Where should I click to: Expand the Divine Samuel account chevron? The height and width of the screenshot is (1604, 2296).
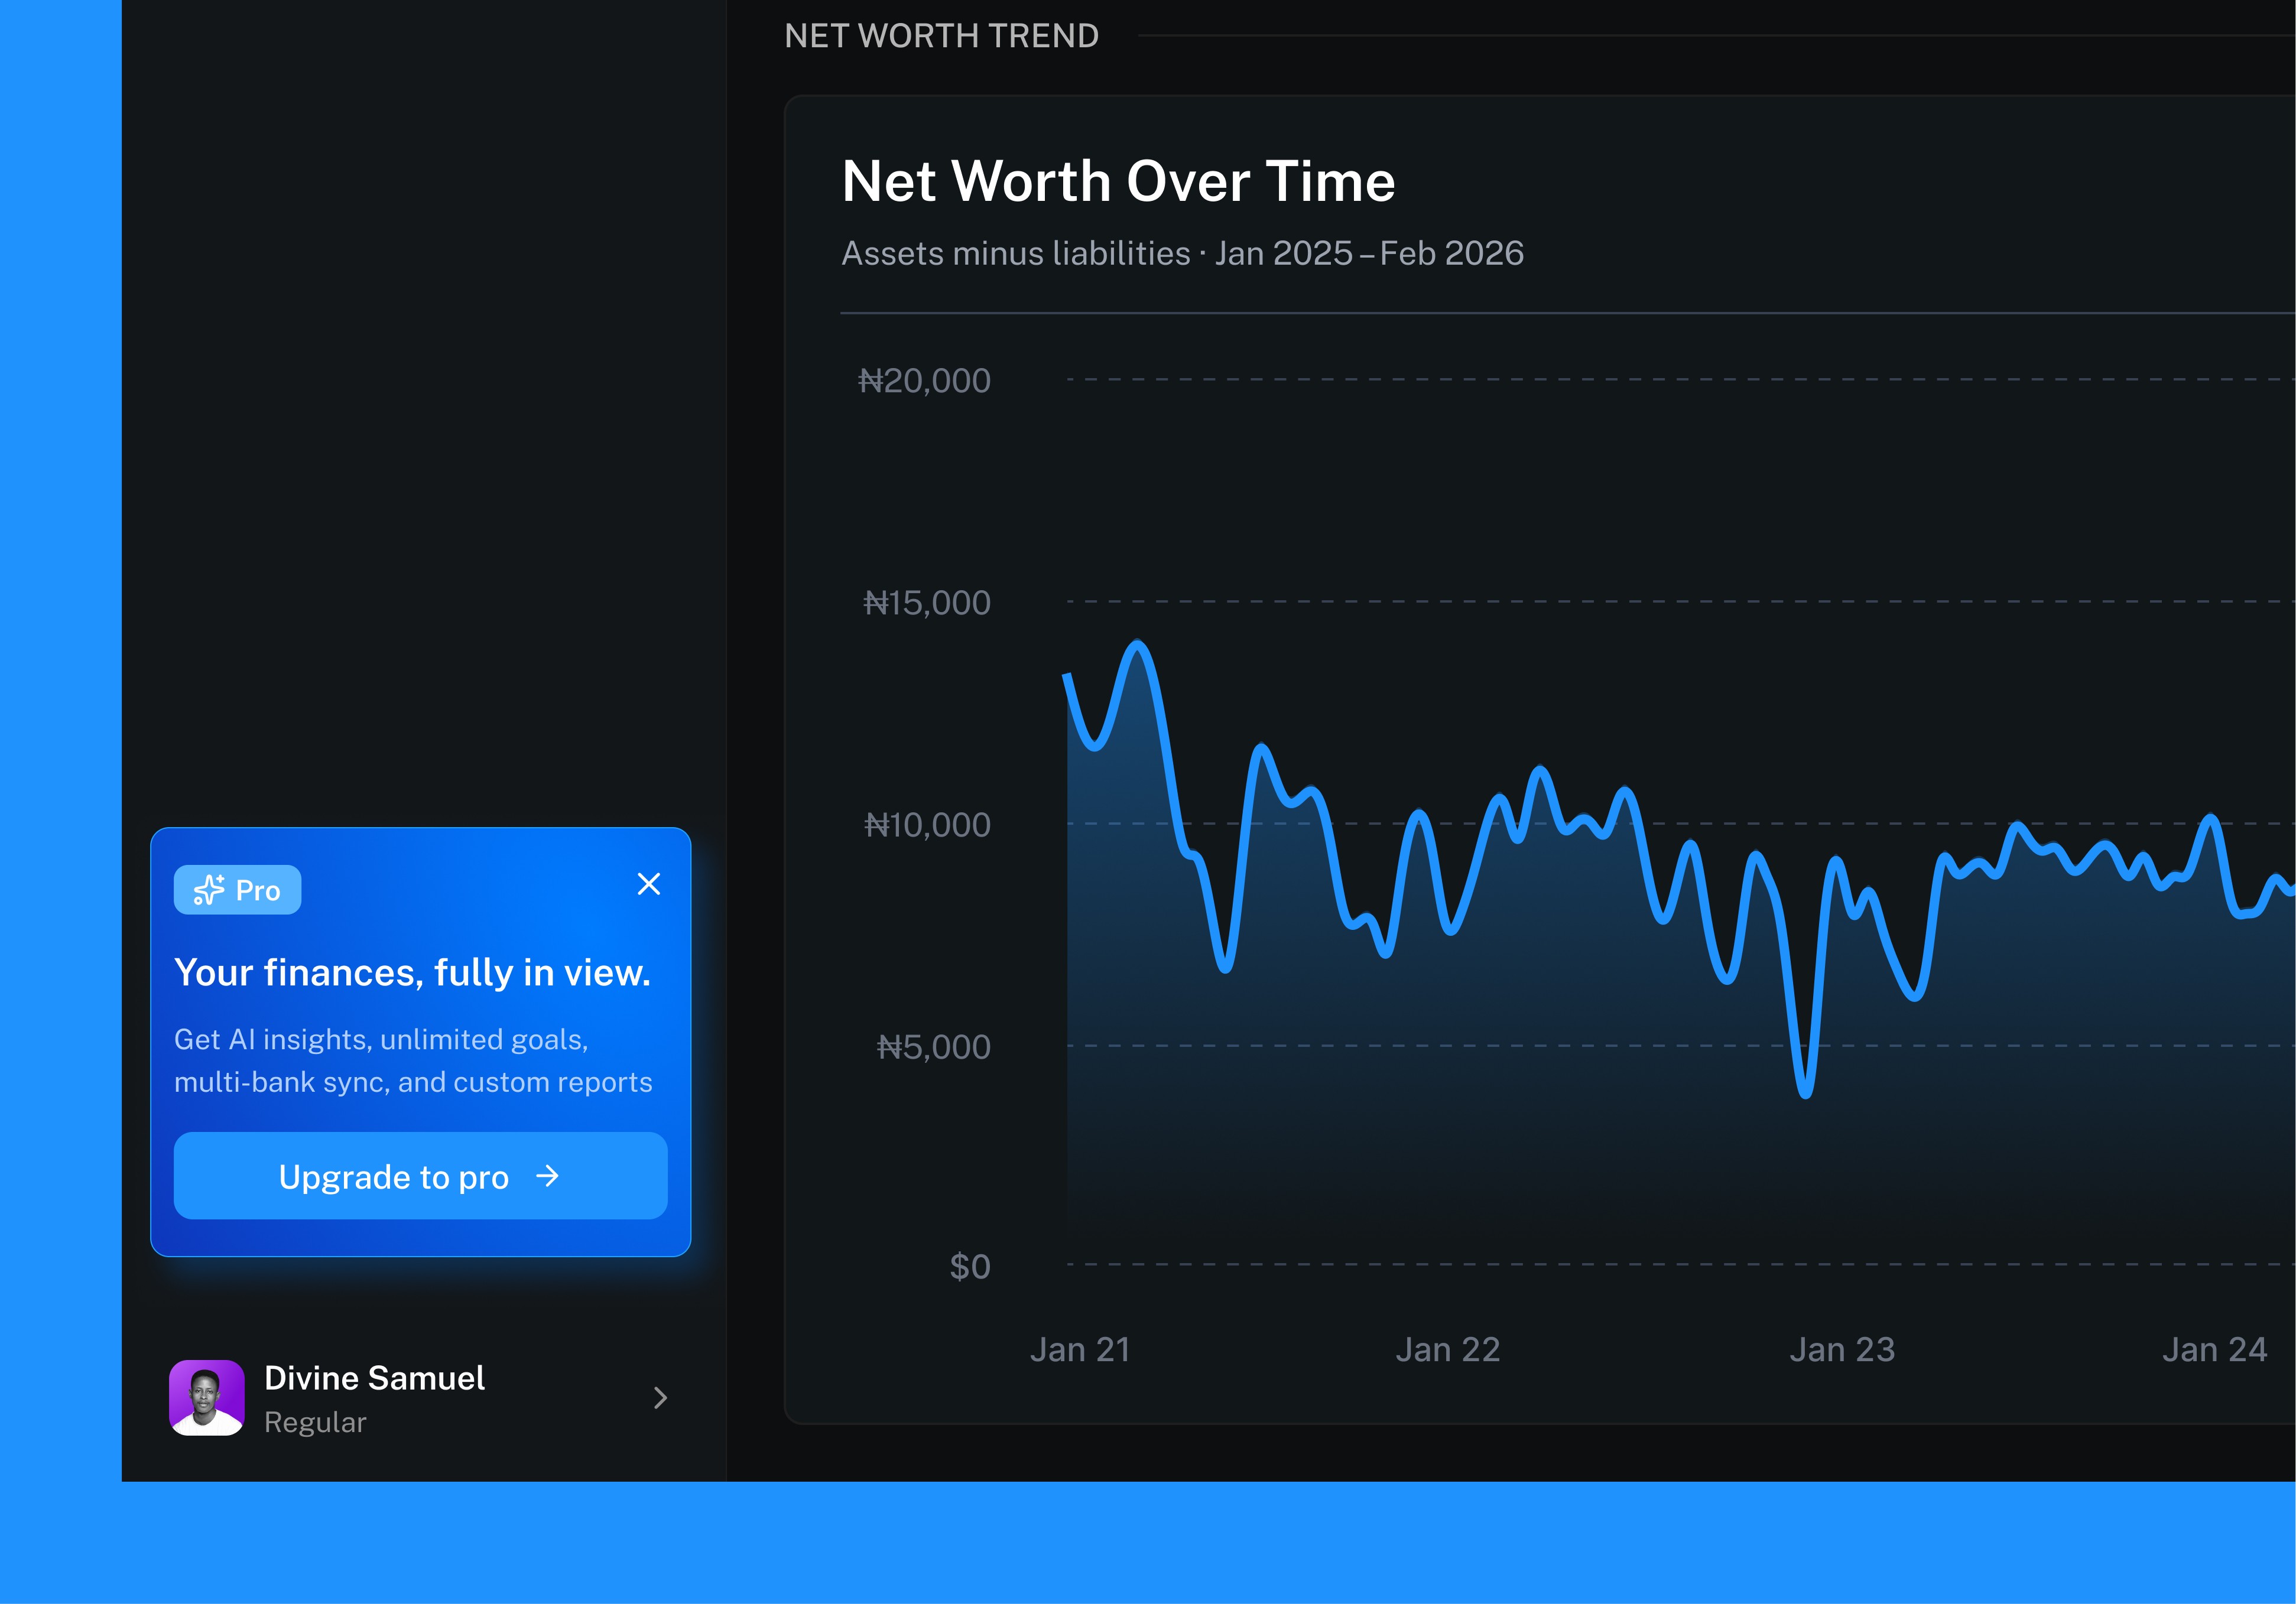click(660, 1397)
